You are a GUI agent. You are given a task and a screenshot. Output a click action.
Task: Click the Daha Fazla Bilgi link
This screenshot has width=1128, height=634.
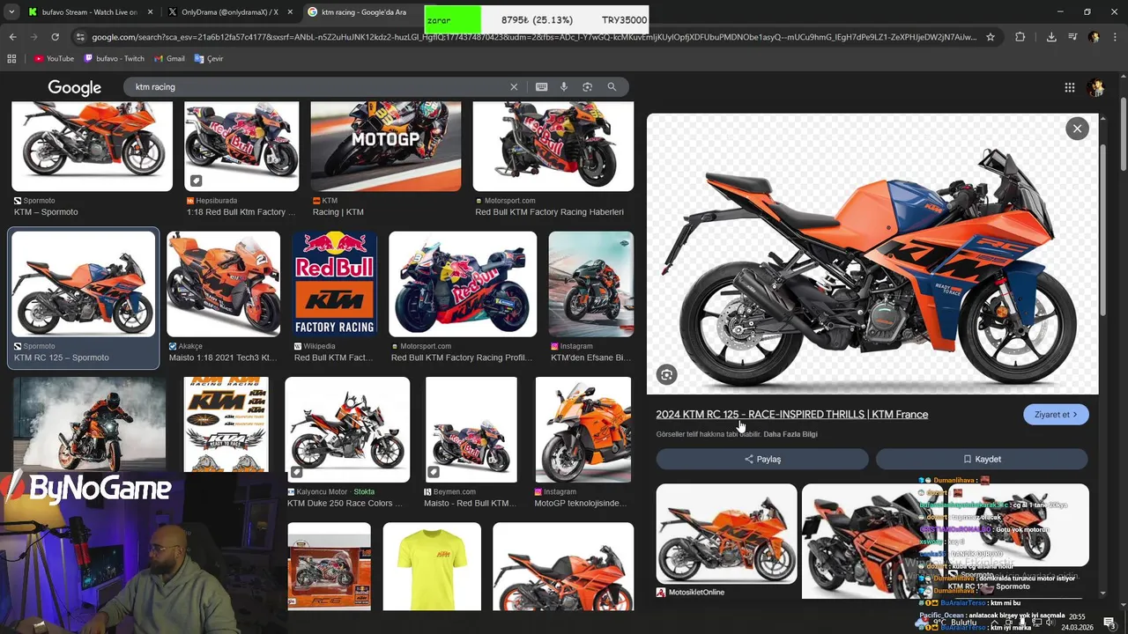click(790, 434)
